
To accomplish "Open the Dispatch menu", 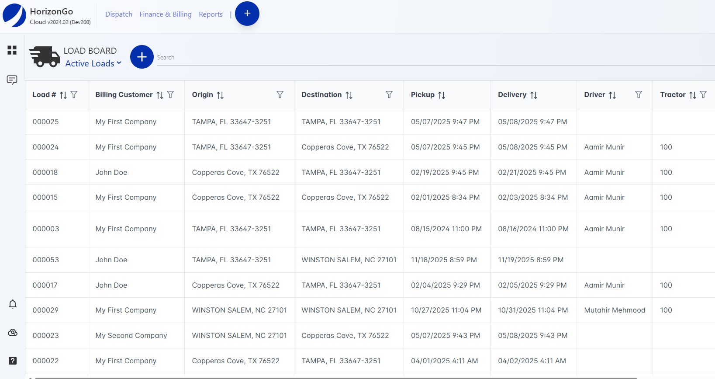I will tap(119, 14).
